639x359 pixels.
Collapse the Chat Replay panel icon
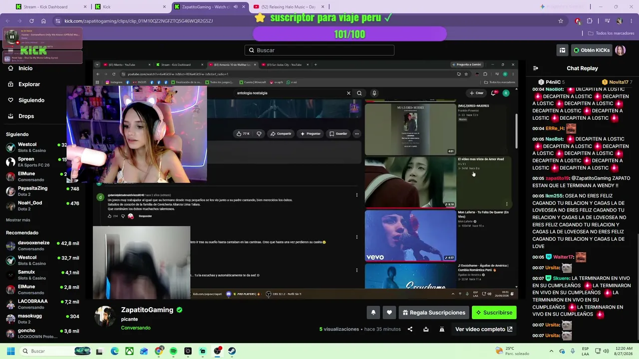pos(536,68)
